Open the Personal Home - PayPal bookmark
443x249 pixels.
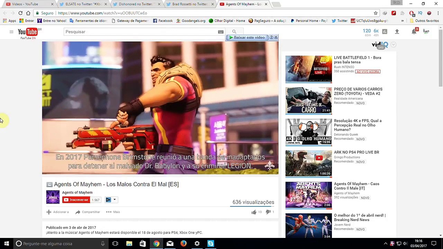coord(309,21)
